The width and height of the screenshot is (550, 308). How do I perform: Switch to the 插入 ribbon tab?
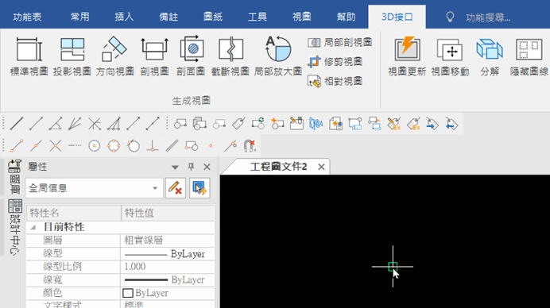[x=124, y=17]
